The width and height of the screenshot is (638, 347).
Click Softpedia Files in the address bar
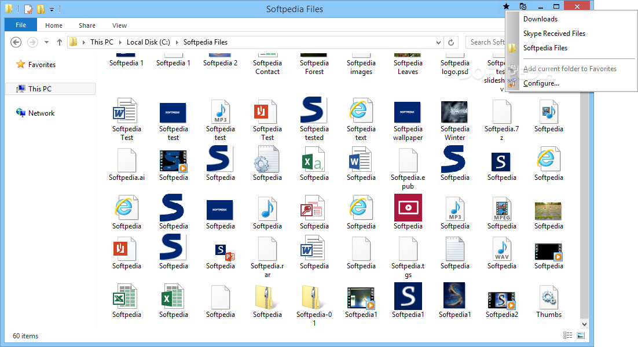[206, 42]
